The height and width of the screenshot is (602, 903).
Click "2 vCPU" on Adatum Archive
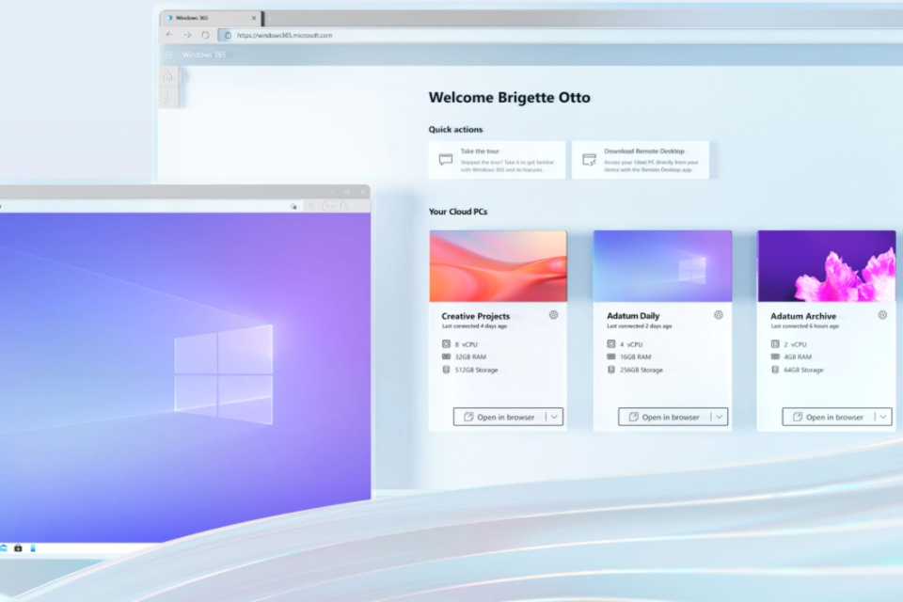pos(795,344)
